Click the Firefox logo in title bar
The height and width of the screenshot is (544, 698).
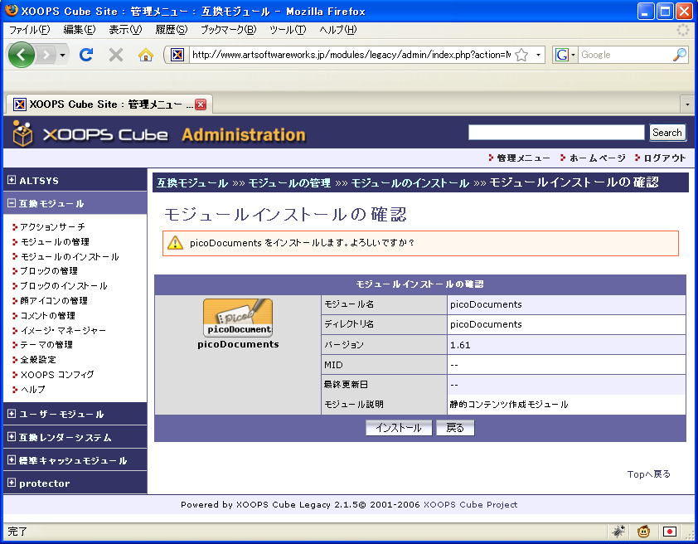(12, 10)
